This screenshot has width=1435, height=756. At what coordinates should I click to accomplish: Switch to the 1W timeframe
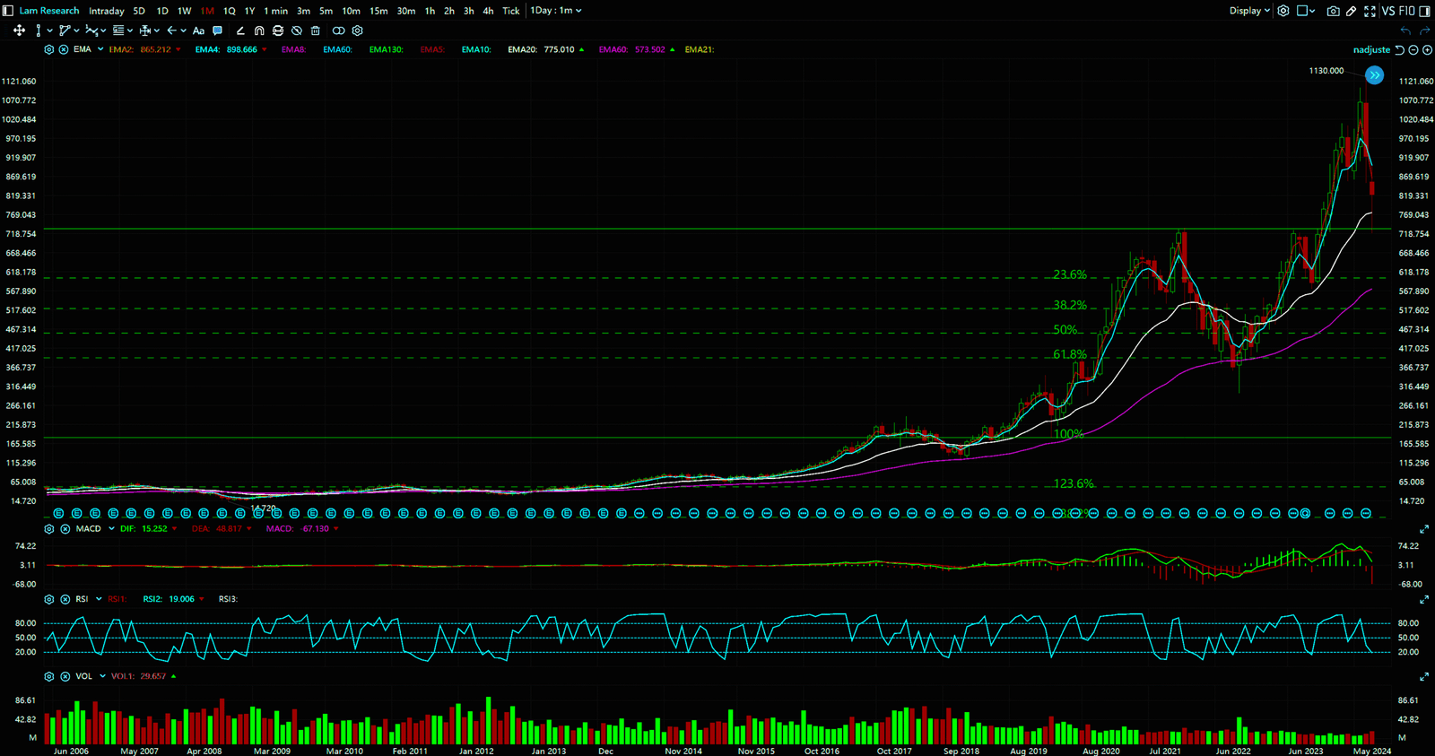coord(184,11)
